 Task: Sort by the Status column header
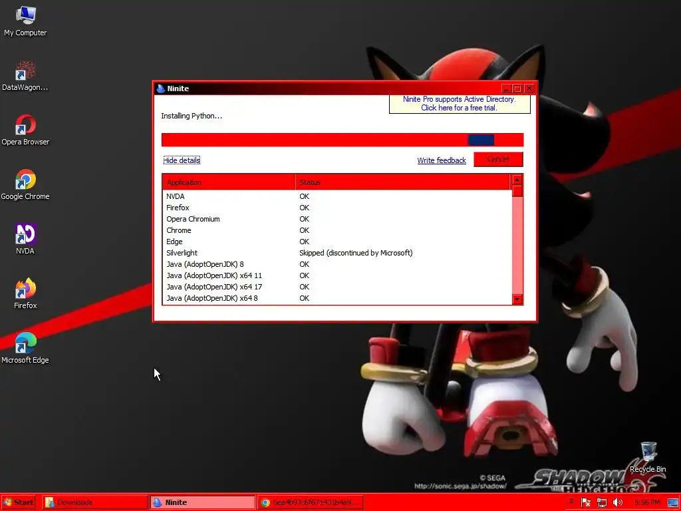coord(402,182)
